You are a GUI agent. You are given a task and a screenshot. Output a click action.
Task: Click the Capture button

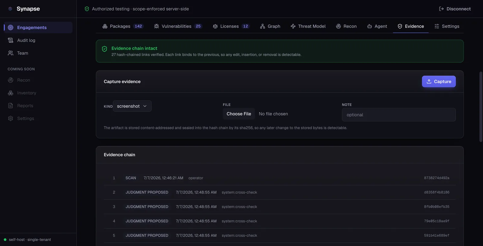[x=439, y=81]
